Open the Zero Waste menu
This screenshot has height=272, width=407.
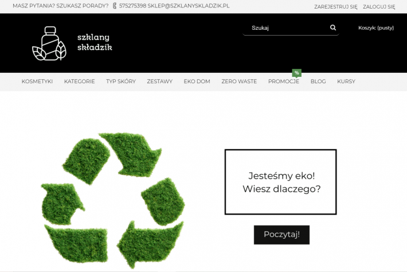pyautogui.click(x=239, y=81)
